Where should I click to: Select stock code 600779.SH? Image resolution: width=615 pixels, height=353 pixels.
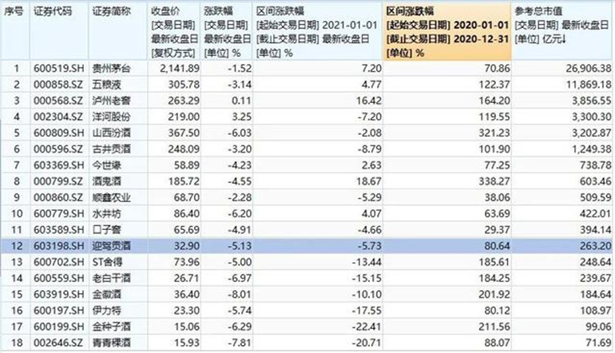coord(59,213)
